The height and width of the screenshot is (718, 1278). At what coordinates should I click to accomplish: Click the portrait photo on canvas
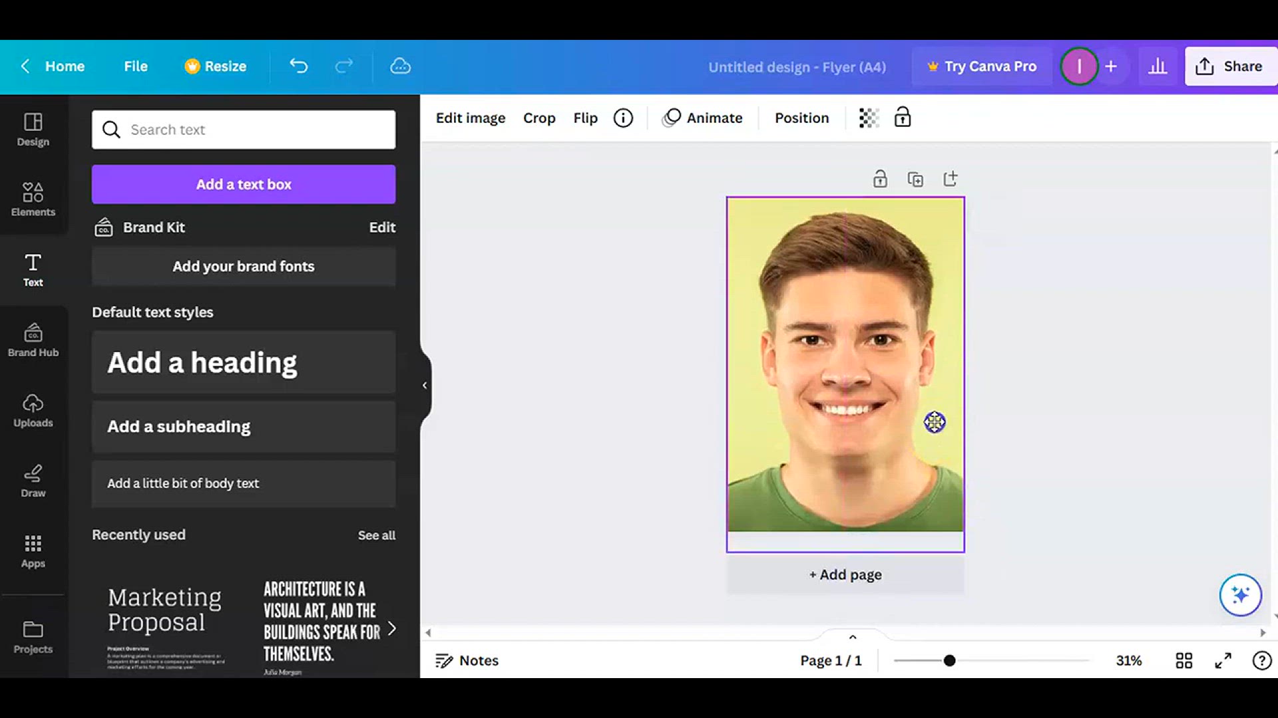pos(845,364)
